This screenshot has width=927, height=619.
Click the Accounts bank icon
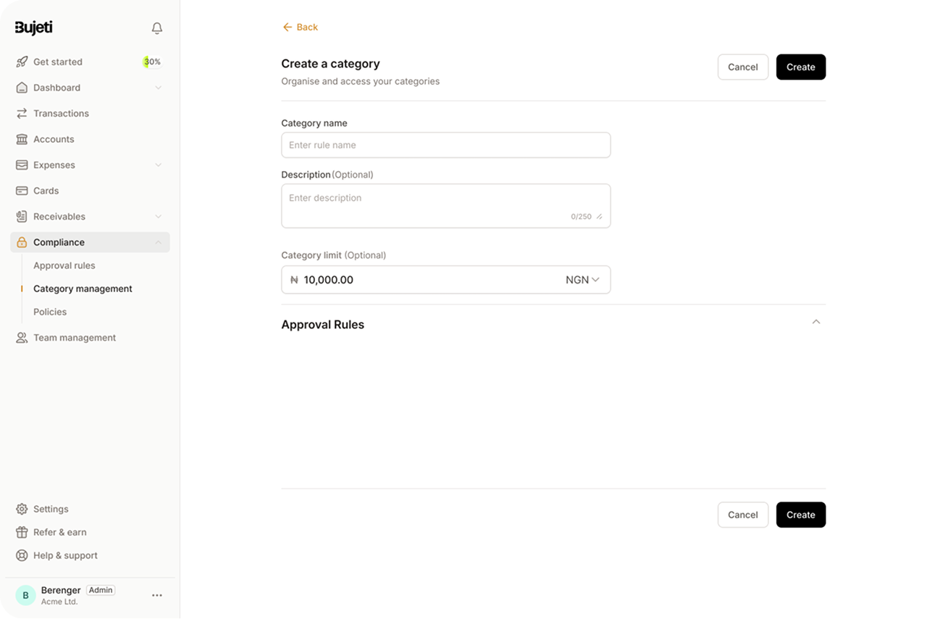click(x=21, y=139)
